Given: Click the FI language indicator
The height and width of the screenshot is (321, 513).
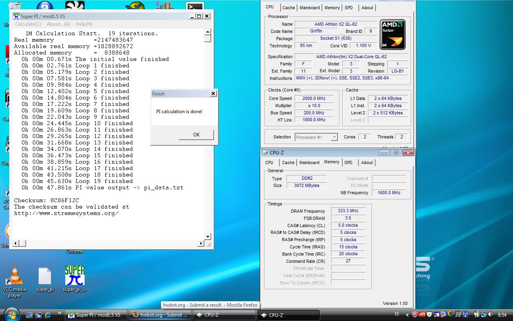Looking at the screenshot, I should point(397,314).
